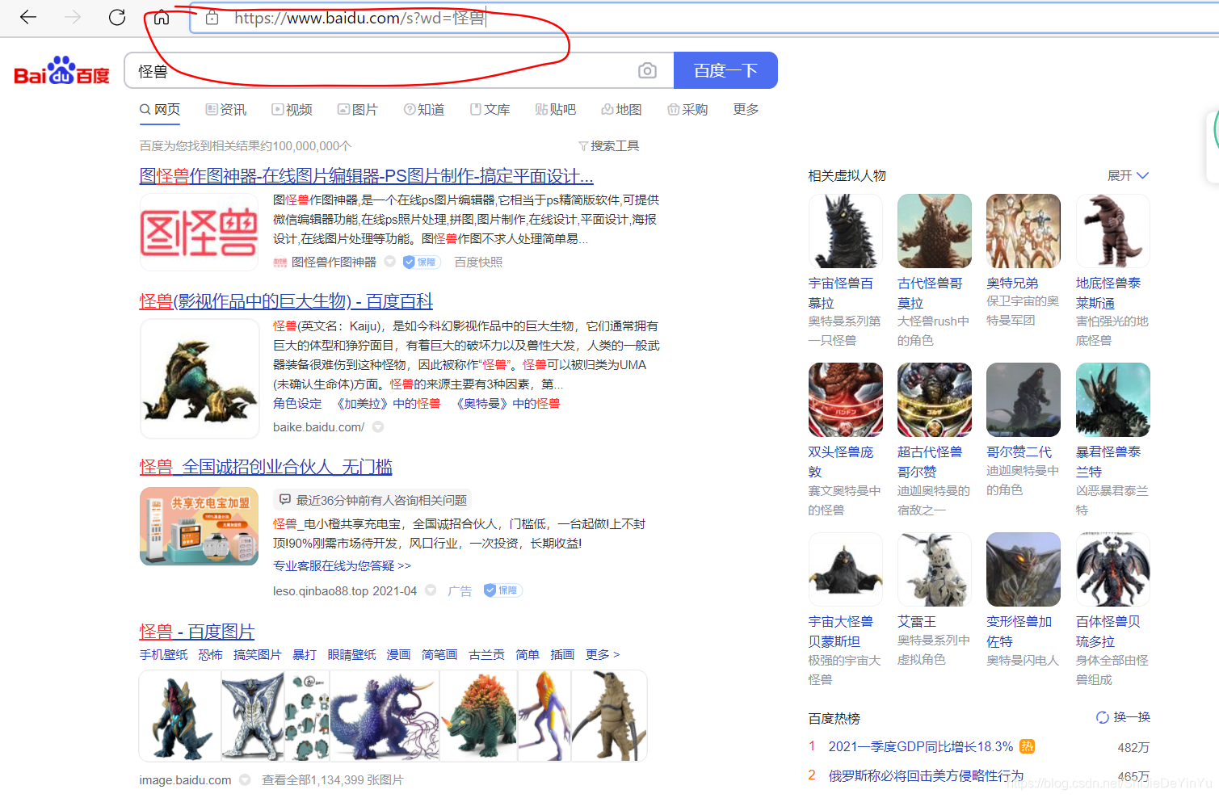Click the 百度百科 monster thumbnail image
The height and width of the screenshot is (798, 1219).
click(200, 379)
